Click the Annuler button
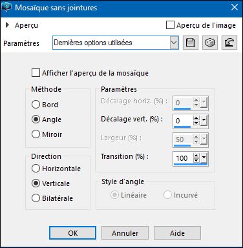This screenshot has height=248, width=243. click(x=125, y=232)
